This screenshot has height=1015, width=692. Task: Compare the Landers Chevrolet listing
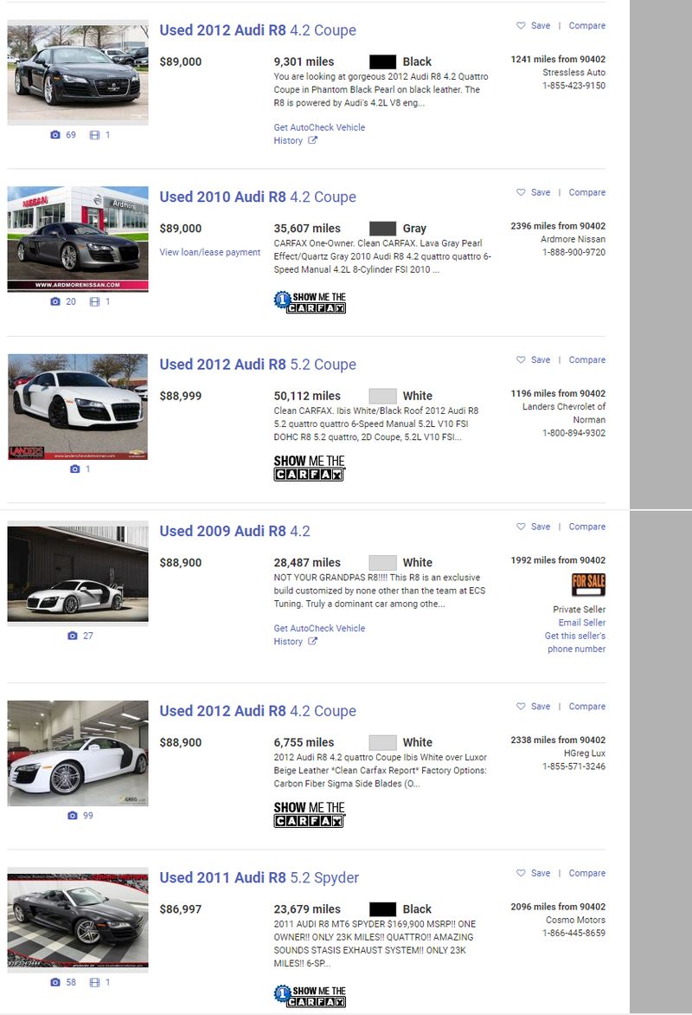click(x=587, y=360)
